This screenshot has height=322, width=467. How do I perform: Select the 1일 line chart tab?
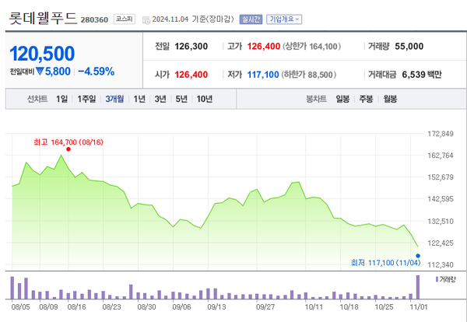click(x=61, y=99)
